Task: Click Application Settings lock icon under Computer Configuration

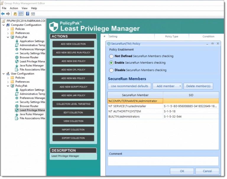Action: (x=17, y=41)
